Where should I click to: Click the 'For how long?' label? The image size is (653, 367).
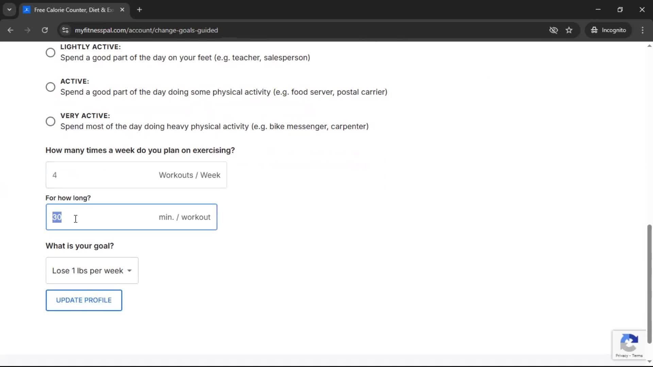pyautogui.click(x=68, y=198)
